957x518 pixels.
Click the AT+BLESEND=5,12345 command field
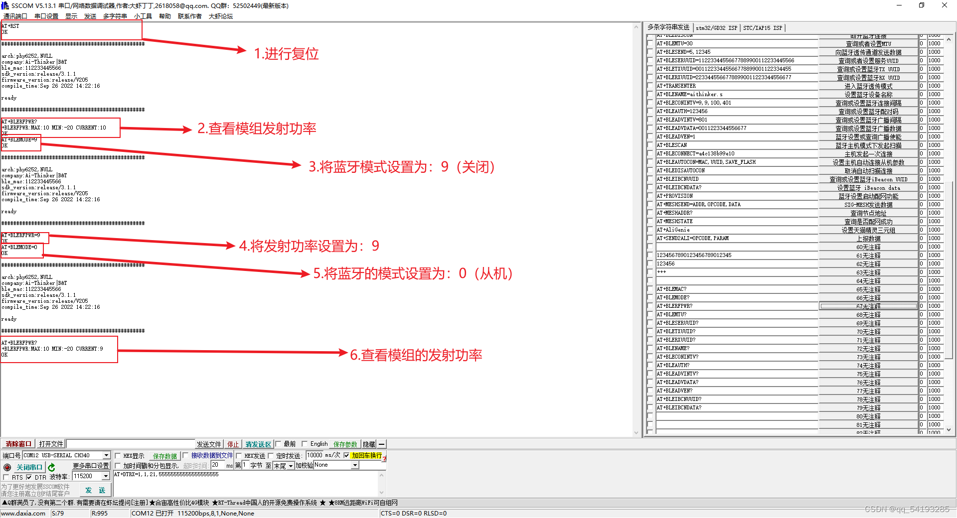pyautogui.click(x=737, y=52)
